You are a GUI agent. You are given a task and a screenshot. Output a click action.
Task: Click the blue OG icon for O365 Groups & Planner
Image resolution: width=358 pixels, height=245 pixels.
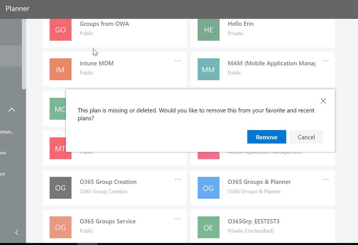[209, 188]
